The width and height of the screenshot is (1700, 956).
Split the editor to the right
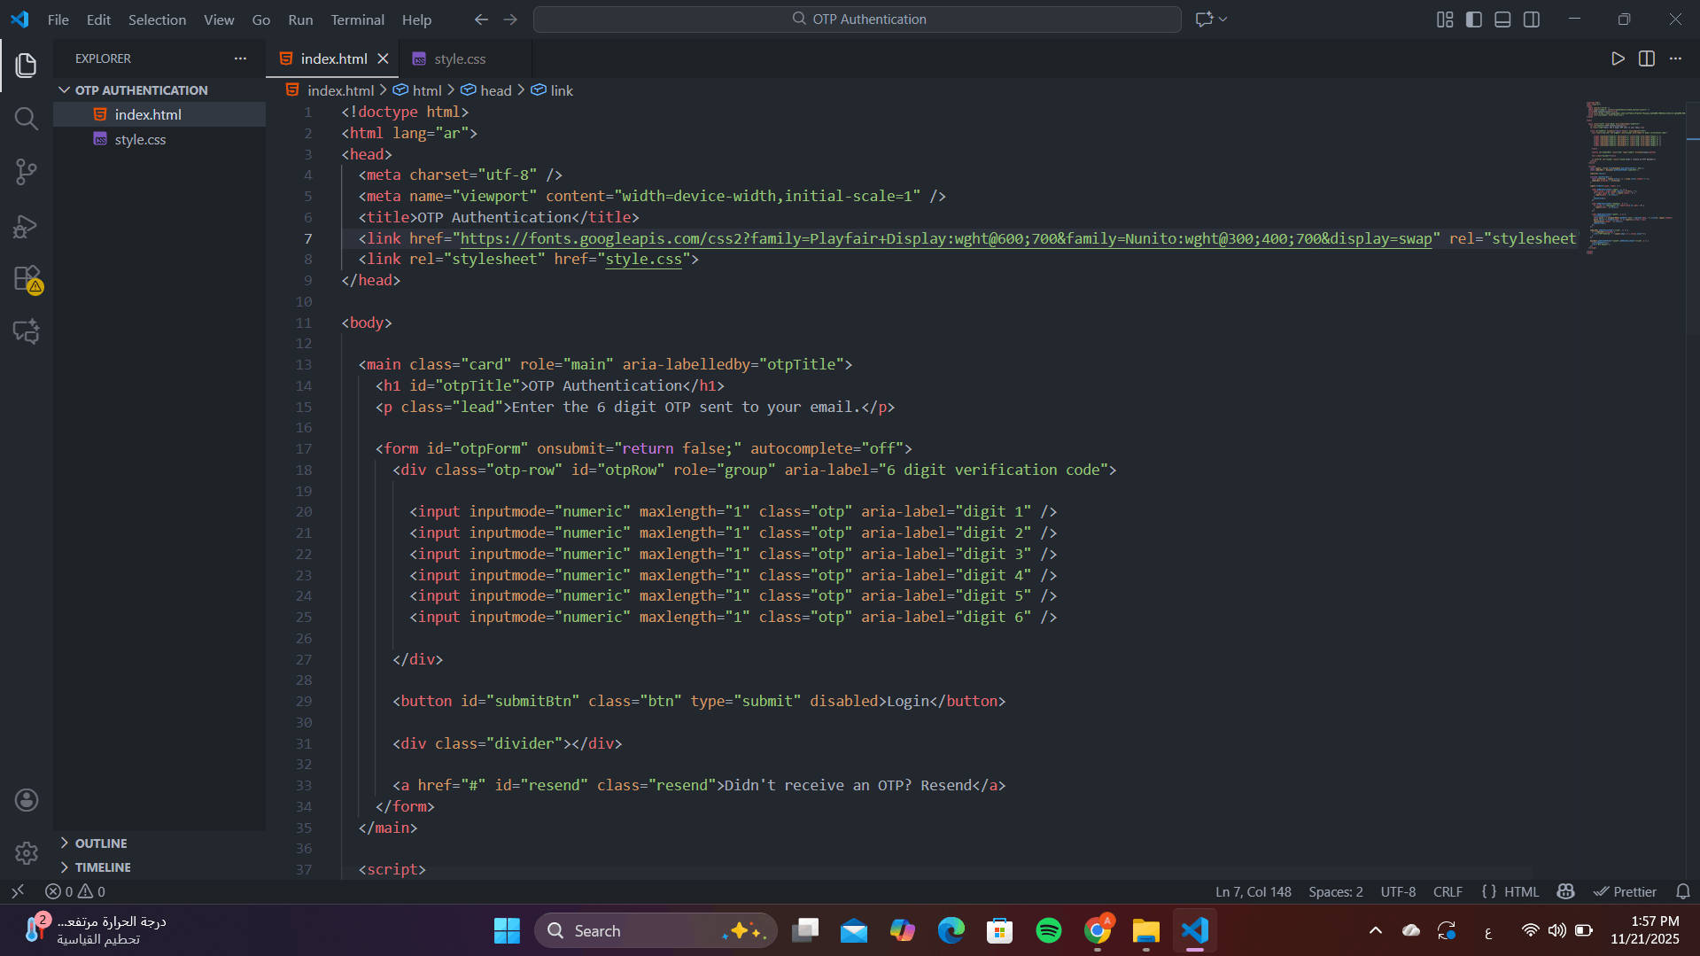click(x=1646, y=58)
